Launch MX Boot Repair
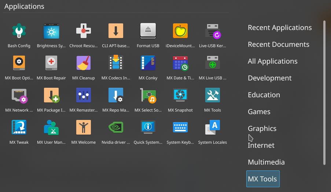Screen dimensions: 331x192 point(51,63)
